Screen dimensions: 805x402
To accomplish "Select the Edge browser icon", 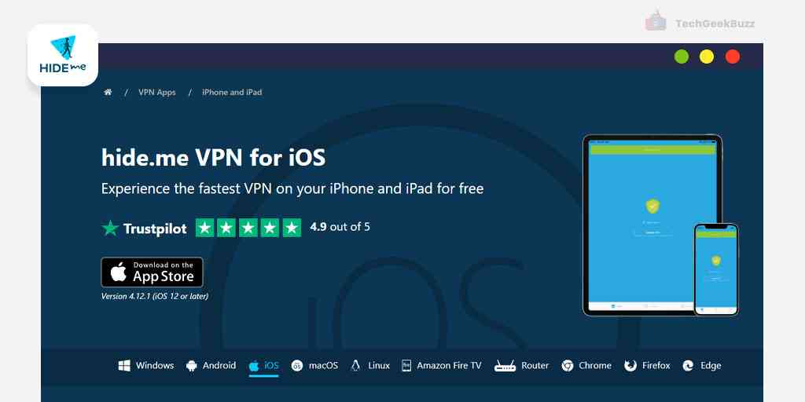I will 688,366.
